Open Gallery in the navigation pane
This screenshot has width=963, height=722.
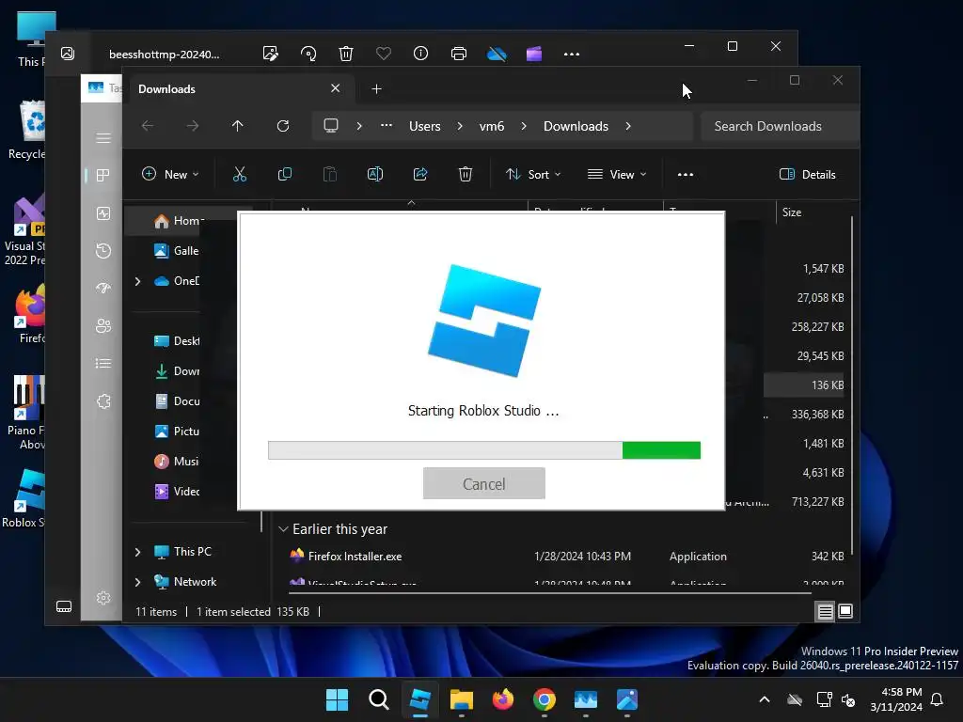pyautogui.click(x=176, y=250)
